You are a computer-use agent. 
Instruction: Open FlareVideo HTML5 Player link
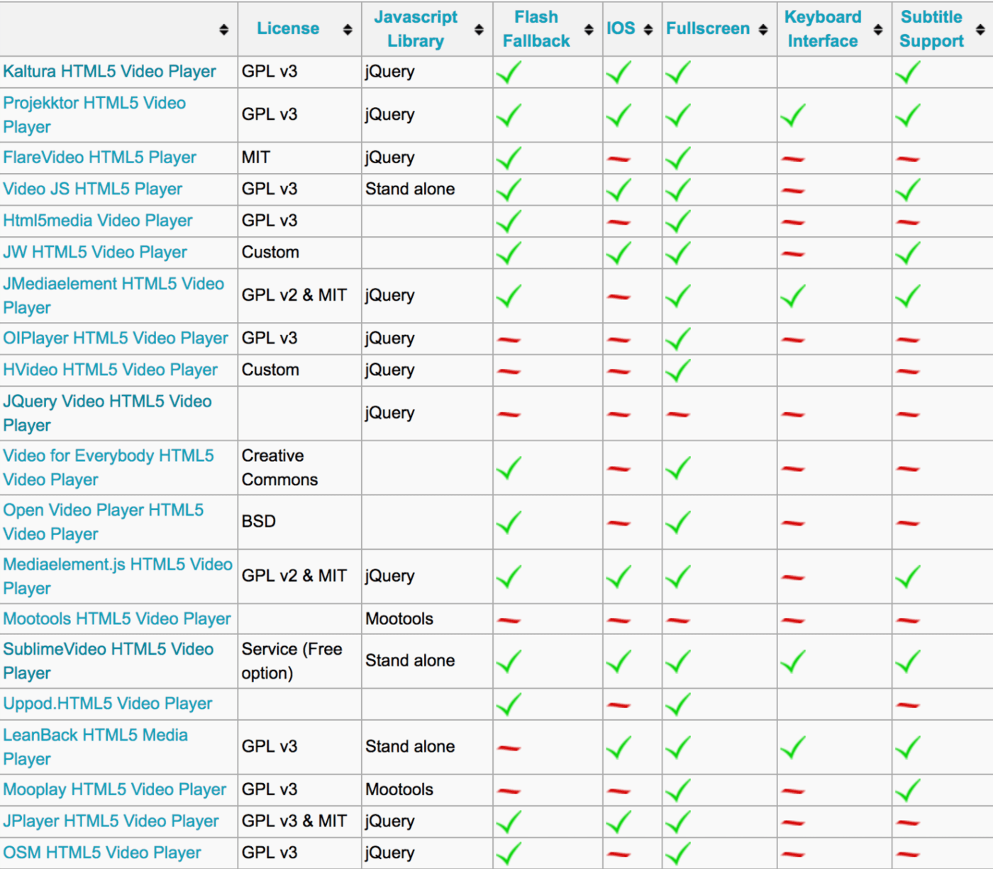100,157
